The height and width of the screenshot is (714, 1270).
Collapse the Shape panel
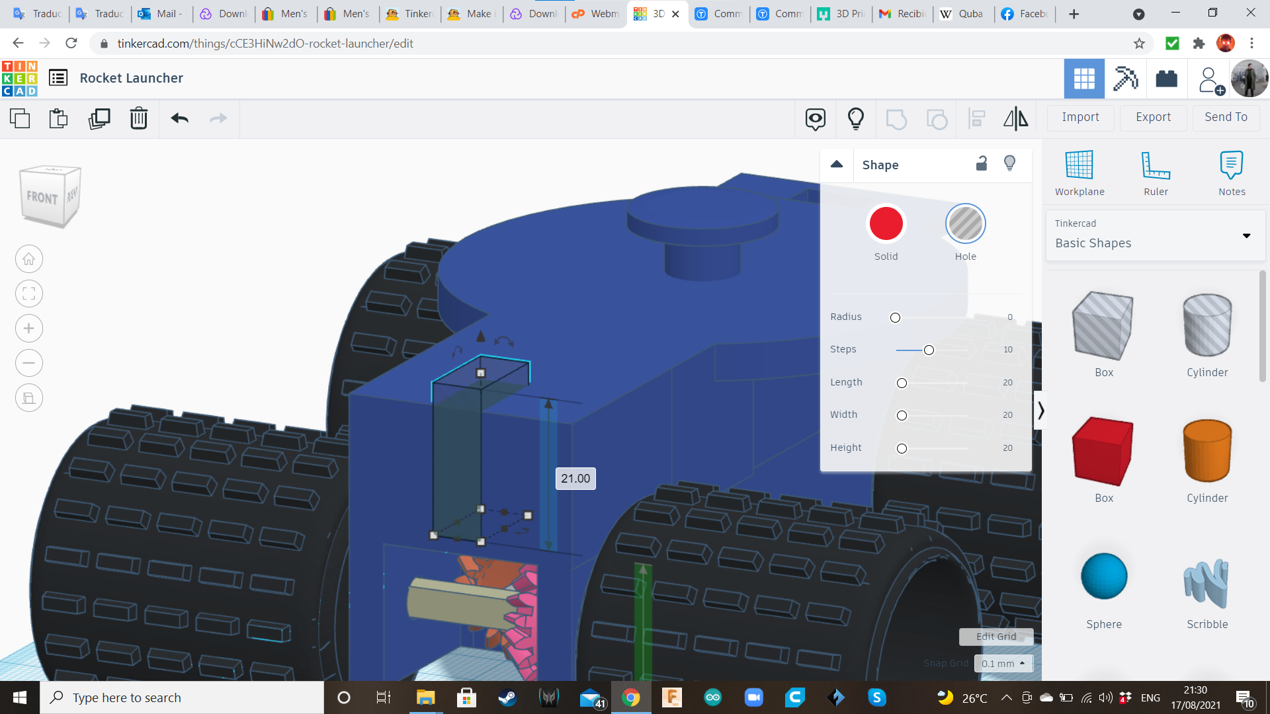click(837, 165)
